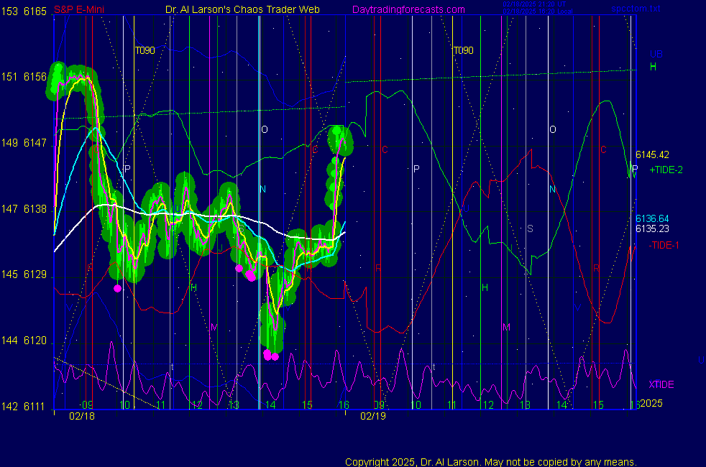The image size is (706, 467).
Task: Click the green H legend label under UB
Action: pyautogui.click(x=653, y=67)
